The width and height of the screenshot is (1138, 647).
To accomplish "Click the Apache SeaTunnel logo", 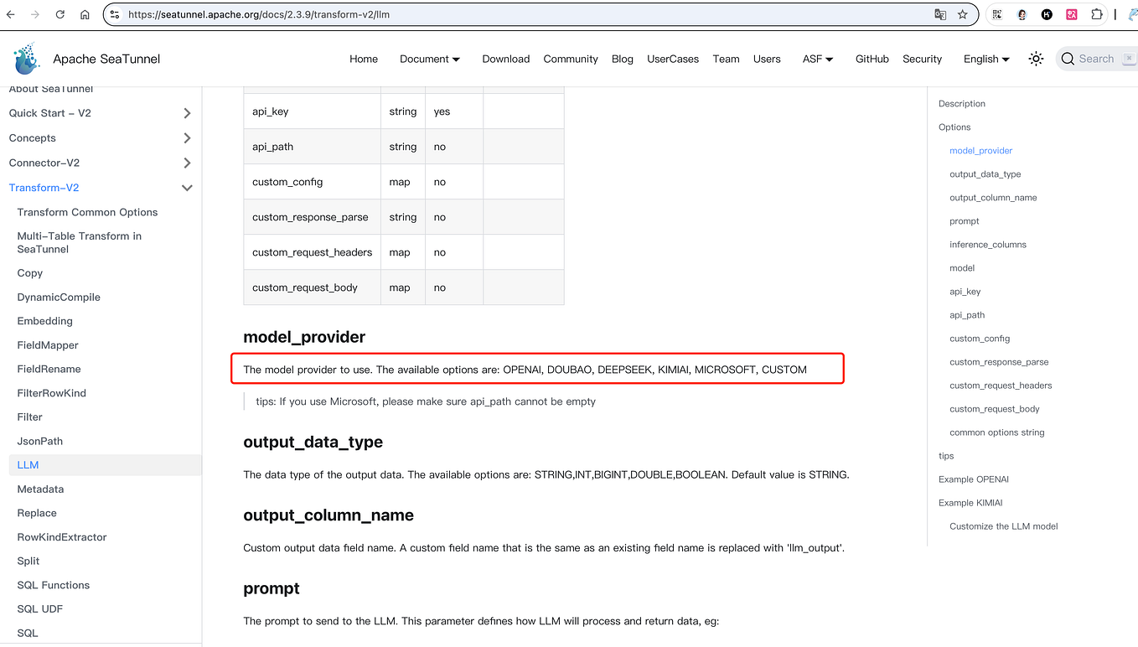I will 26,58.
